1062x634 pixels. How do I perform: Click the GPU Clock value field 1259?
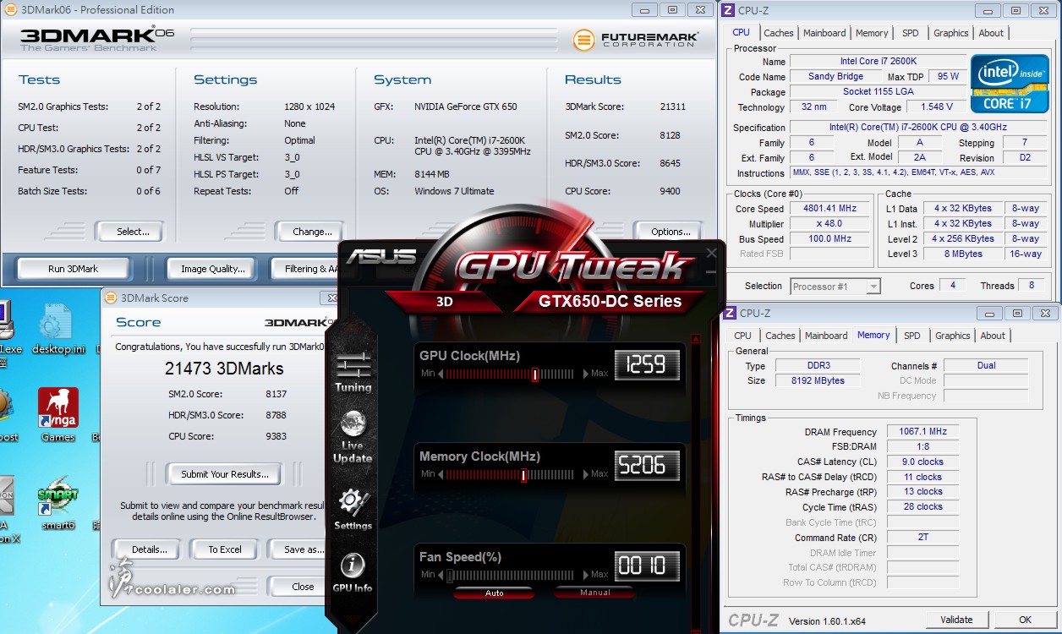(x=647, y=364)
